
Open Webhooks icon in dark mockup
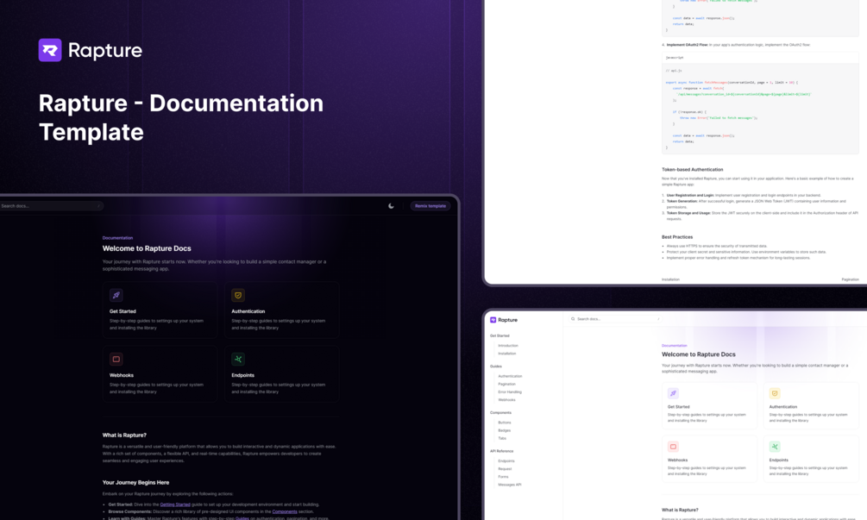pos(116,360)
